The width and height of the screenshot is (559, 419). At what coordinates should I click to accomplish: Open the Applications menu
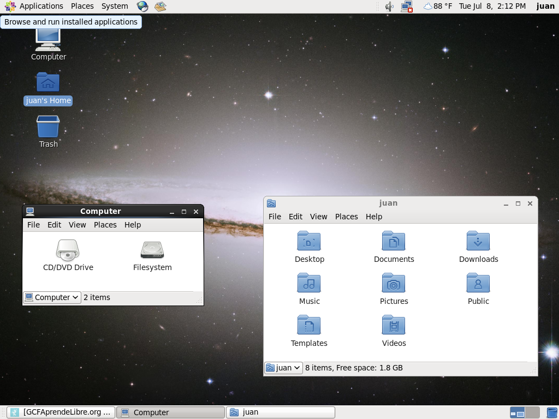(35, 6)
